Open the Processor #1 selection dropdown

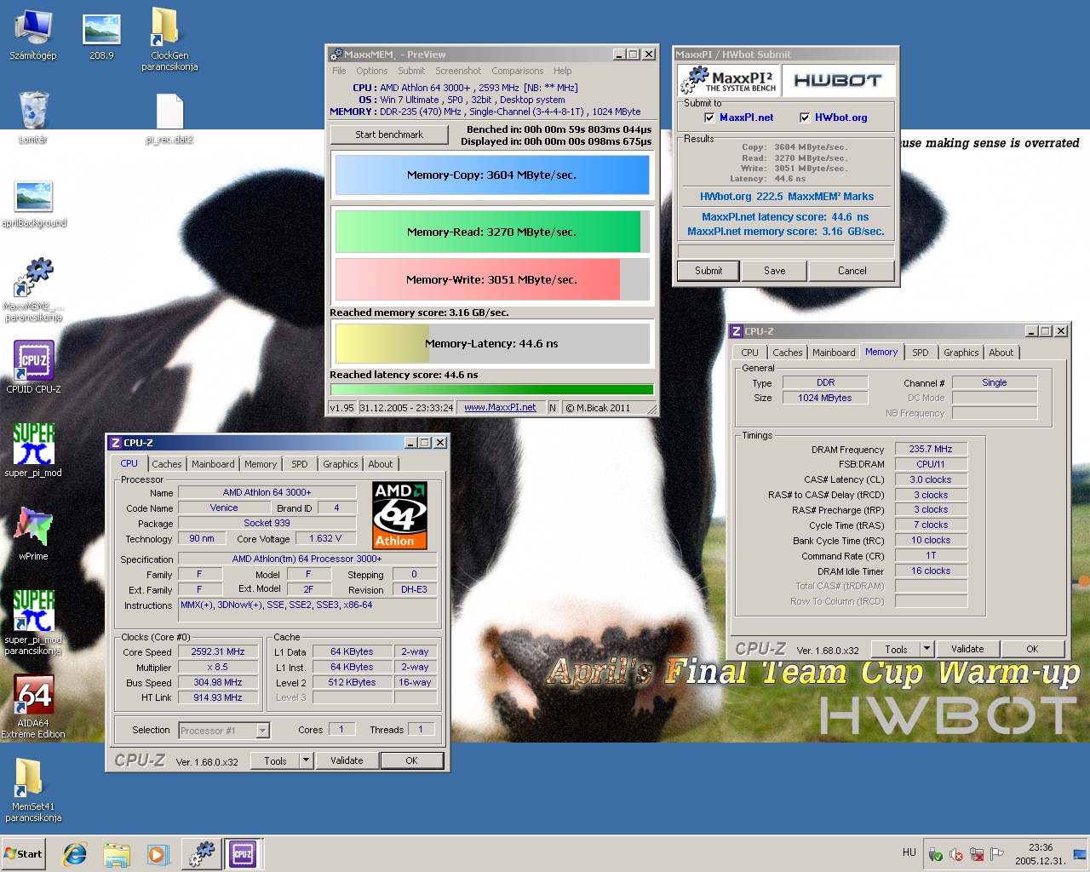(x=225, y=731)
